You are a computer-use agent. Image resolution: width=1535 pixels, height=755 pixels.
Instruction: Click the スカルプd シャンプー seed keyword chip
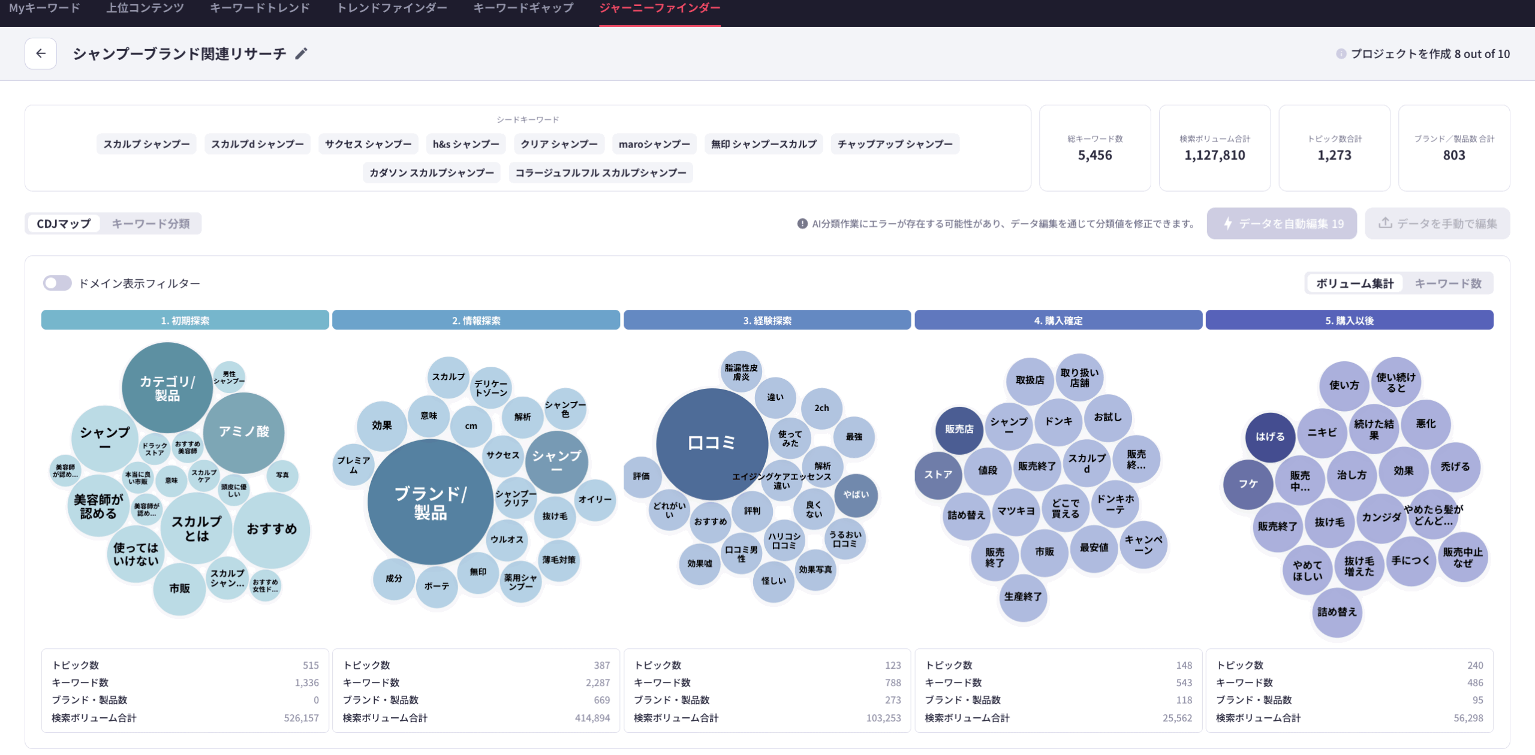pyautogui.click(x=257, y=144)
